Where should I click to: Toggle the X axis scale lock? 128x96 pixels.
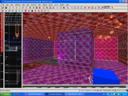75,8
